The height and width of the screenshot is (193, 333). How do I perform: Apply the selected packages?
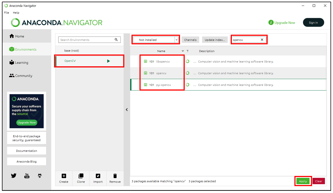point(303,181)
